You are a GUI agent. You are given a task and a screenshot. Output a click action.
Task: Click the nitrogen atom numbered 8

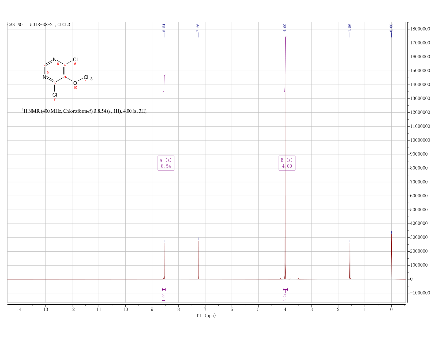coord(55,59)
